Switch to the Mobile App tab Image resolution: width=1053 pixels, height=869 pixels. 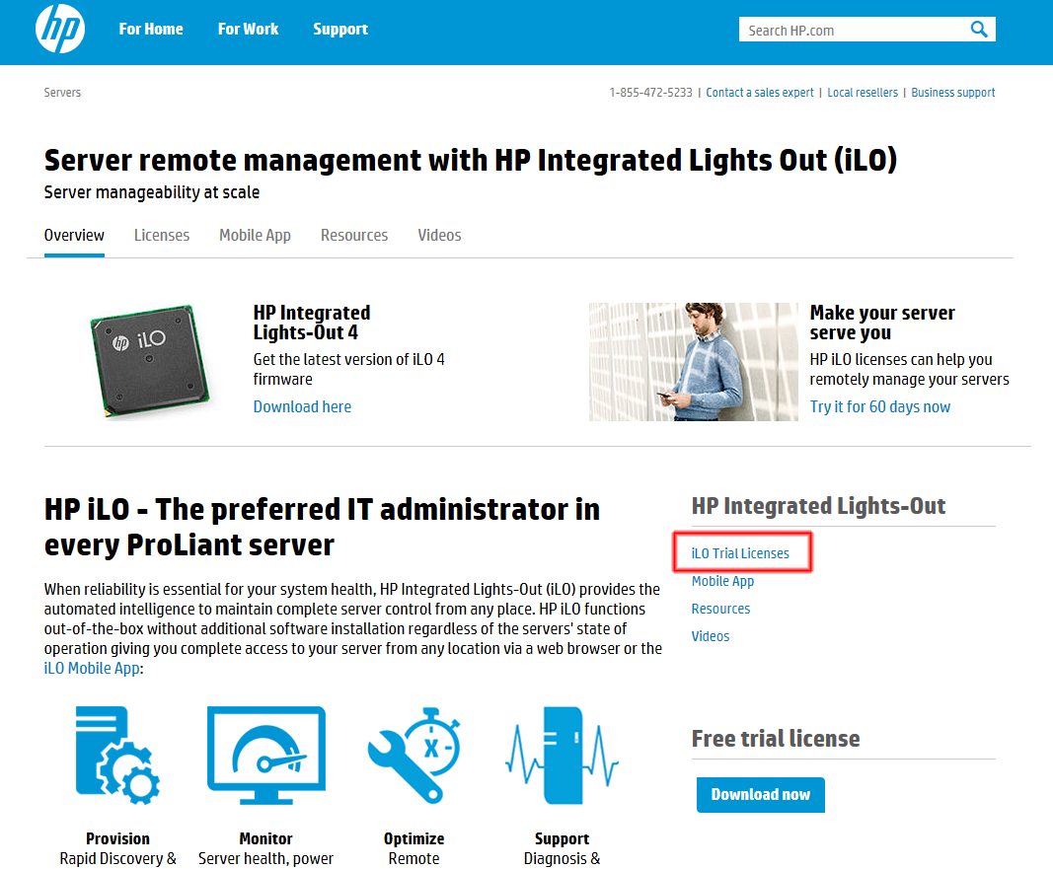pyautogui.click(x=255, y=236)
